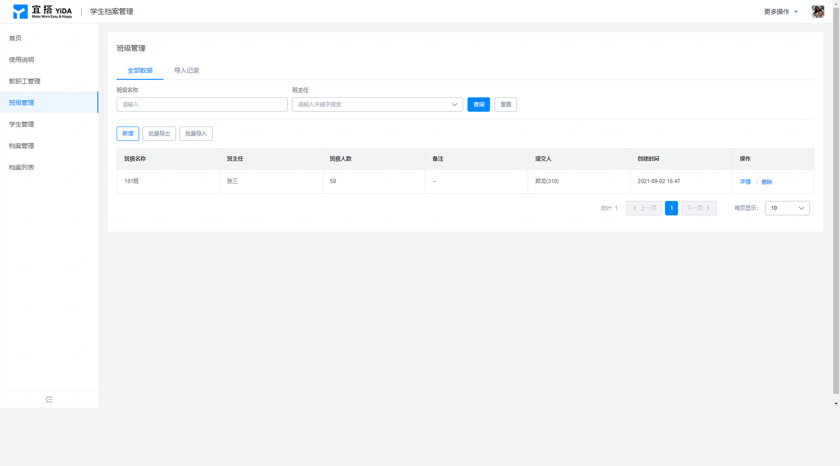Go to 首页 in sidebar
The width and height of the screenshot is (840, 466).
point(49,38)
